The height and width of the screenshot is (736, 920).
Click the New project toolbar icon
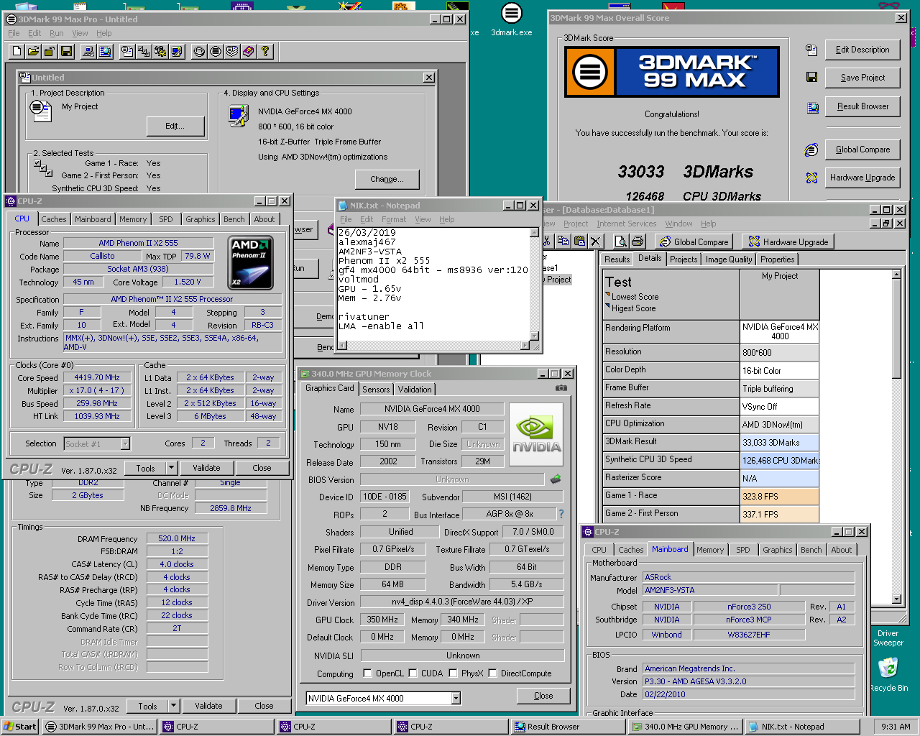(17, 51)
